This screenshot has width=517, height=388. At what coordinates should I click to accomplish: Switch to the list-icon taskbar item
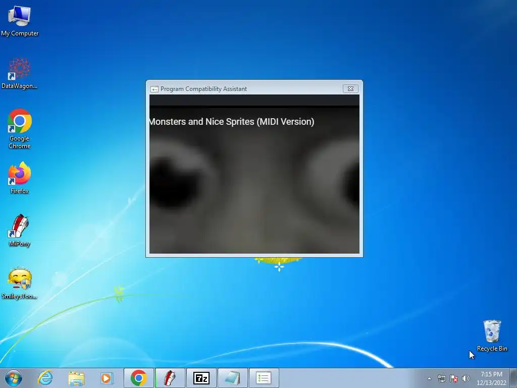264,378
